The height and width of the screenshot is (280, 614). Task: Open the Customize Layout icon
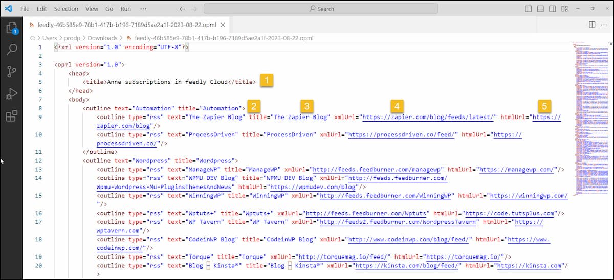565,9
